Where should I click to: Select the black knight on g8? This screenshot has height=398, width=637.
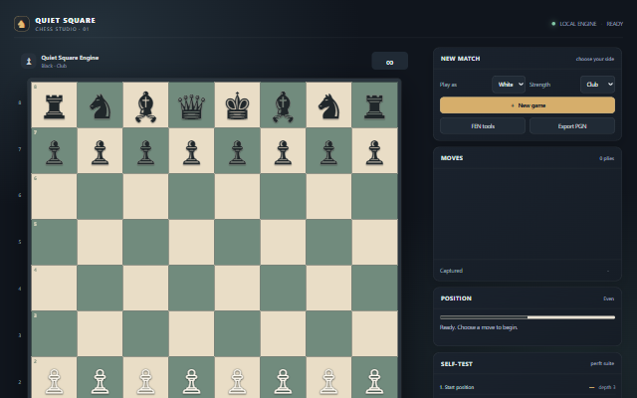pyautogui.click(x=328, y=106)
